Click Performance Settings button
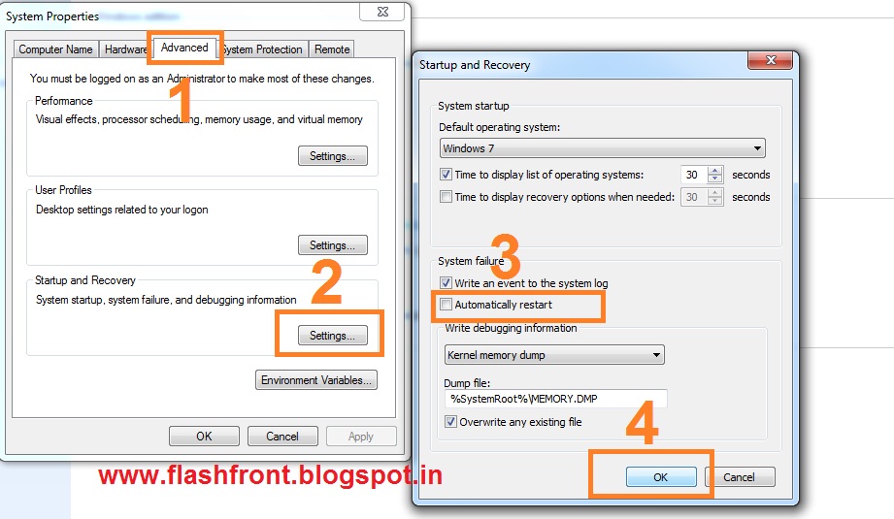Viewport: 894px width, 519px height. pos(332,156)
